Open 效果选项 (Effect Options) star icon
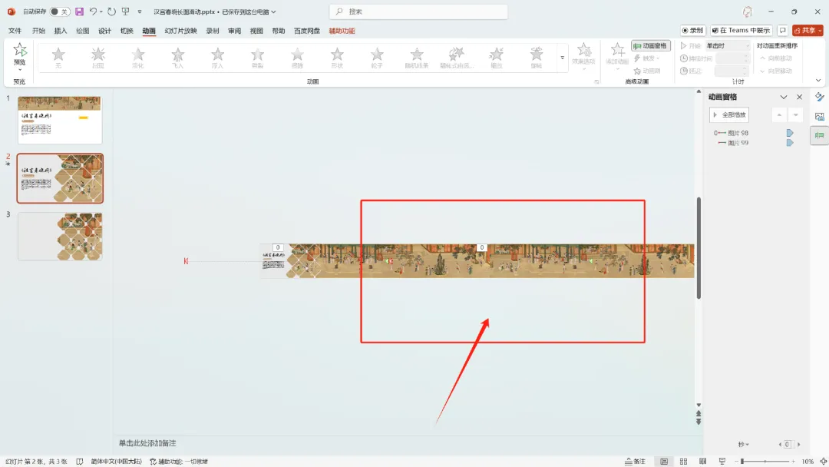 point(583,50)
